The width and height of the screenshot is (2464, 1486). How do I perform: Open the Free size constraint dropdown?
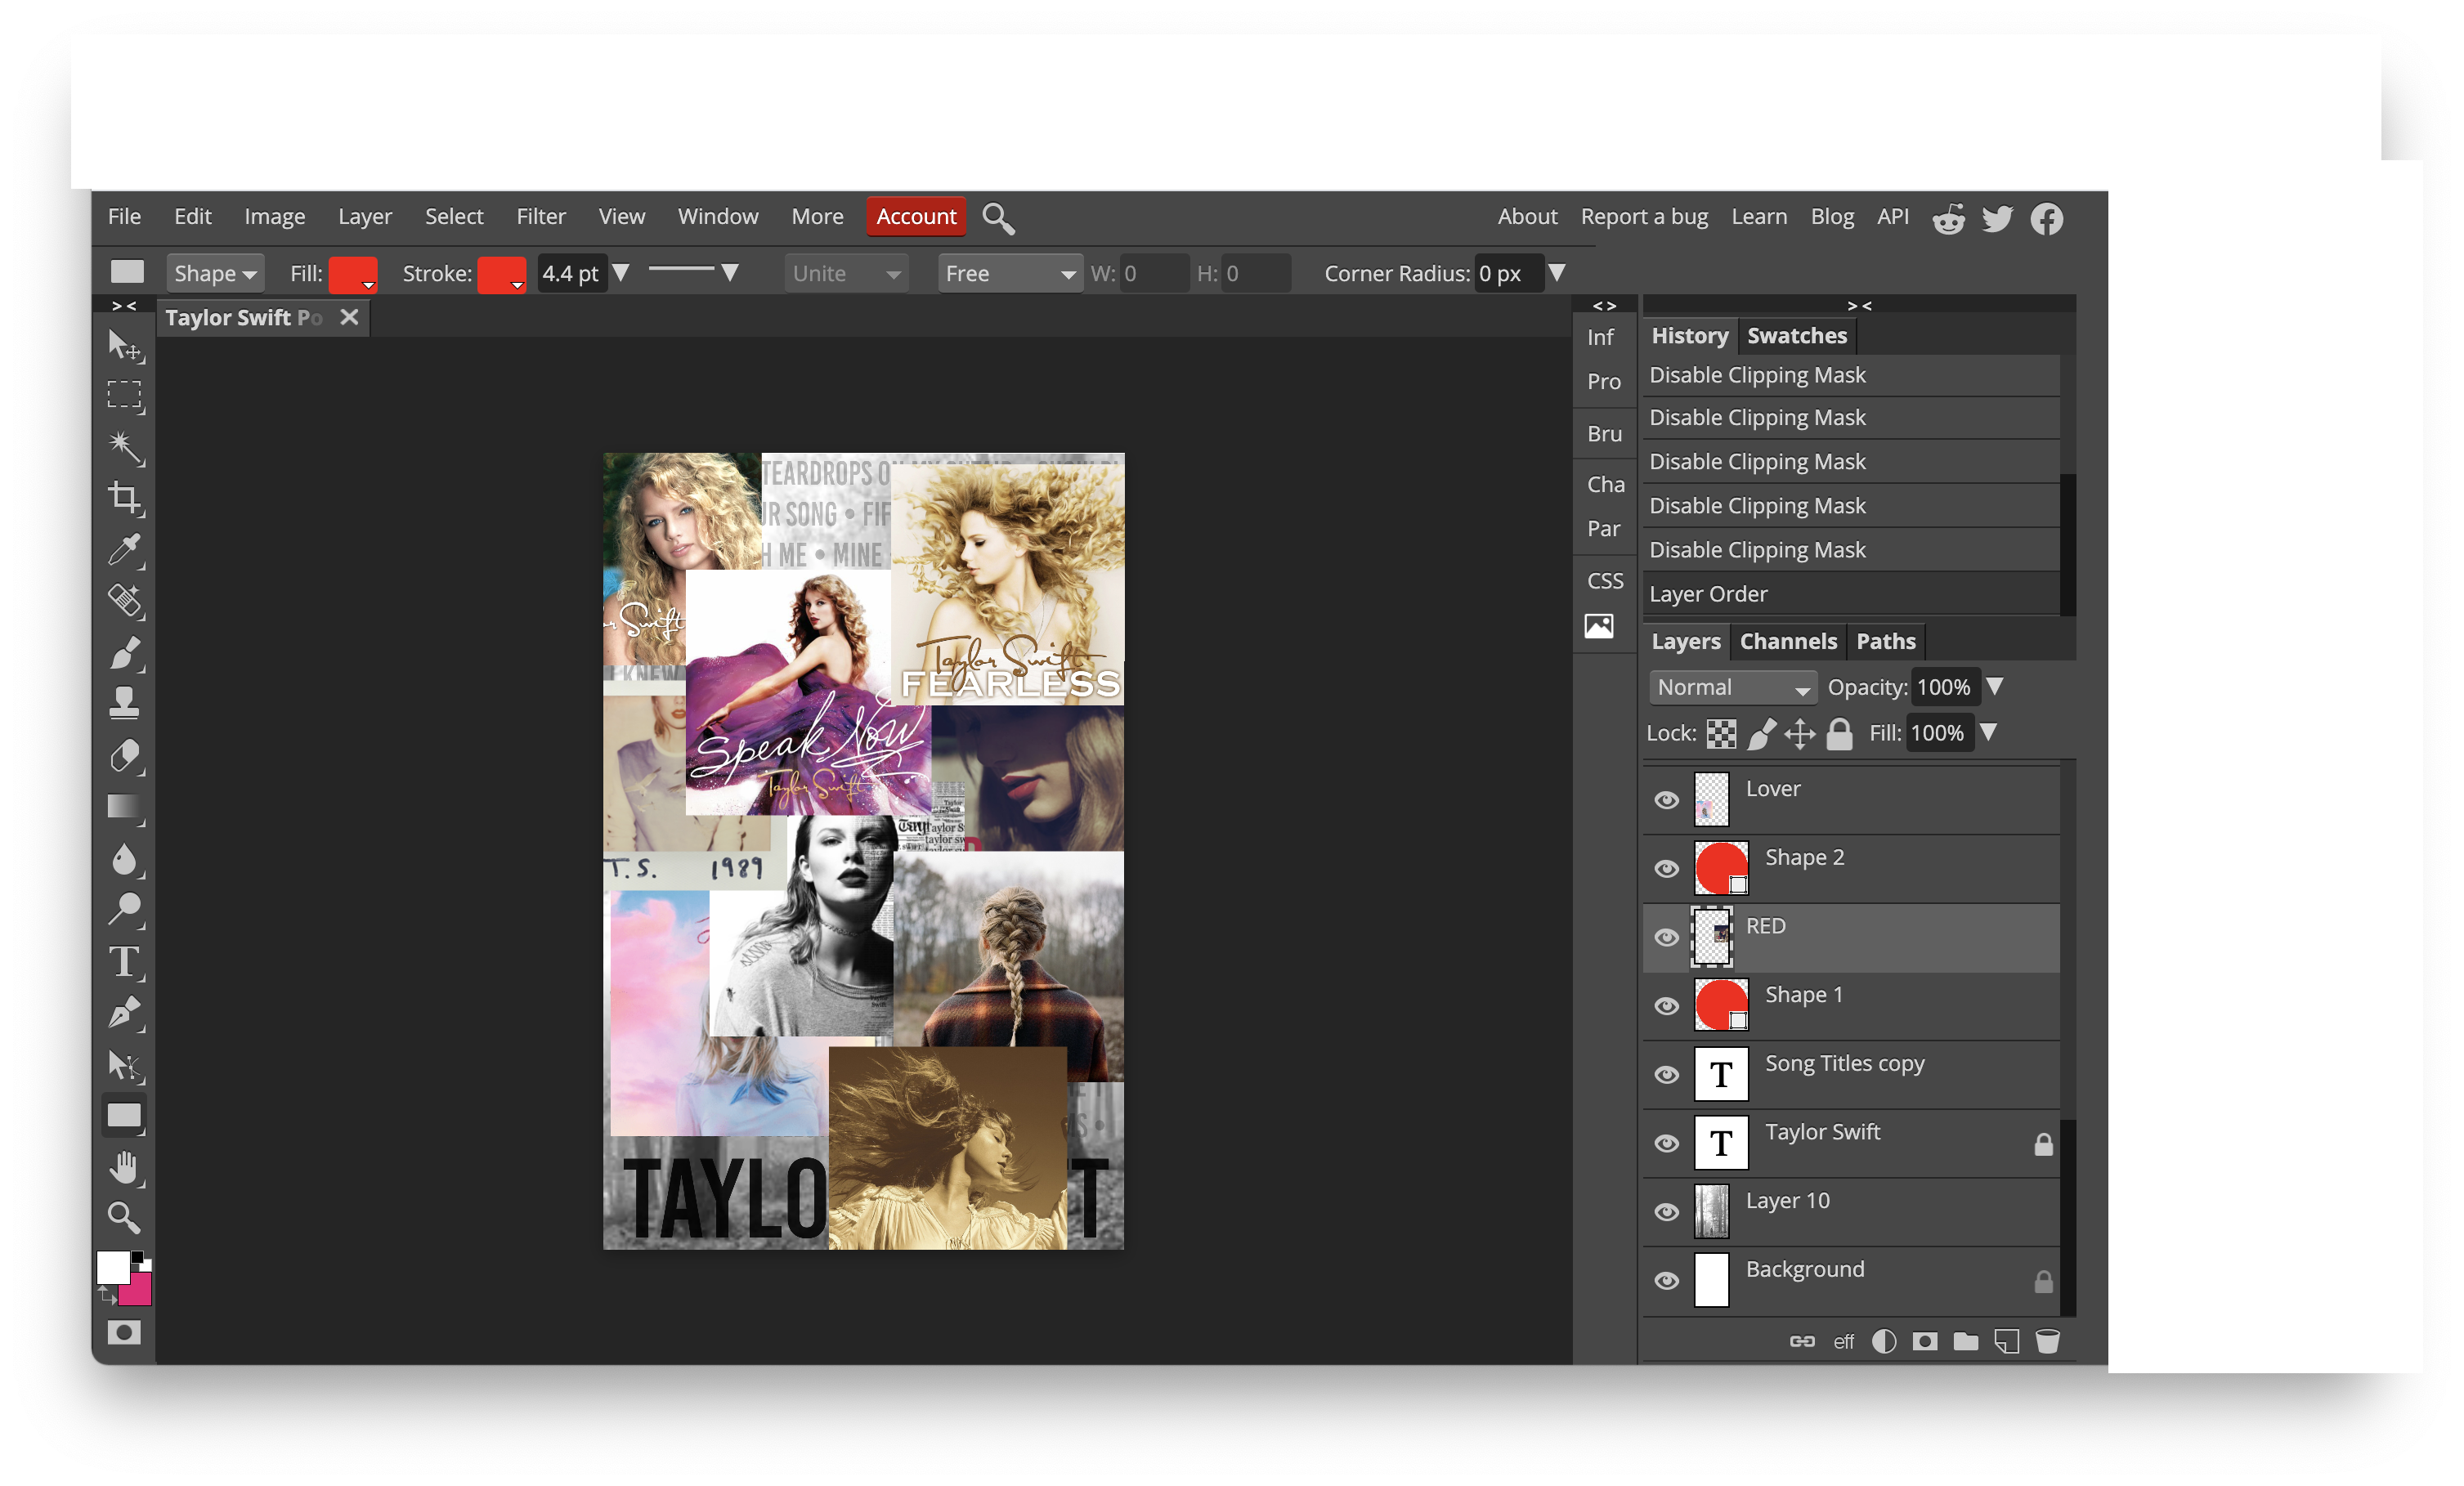(1010, 274)
